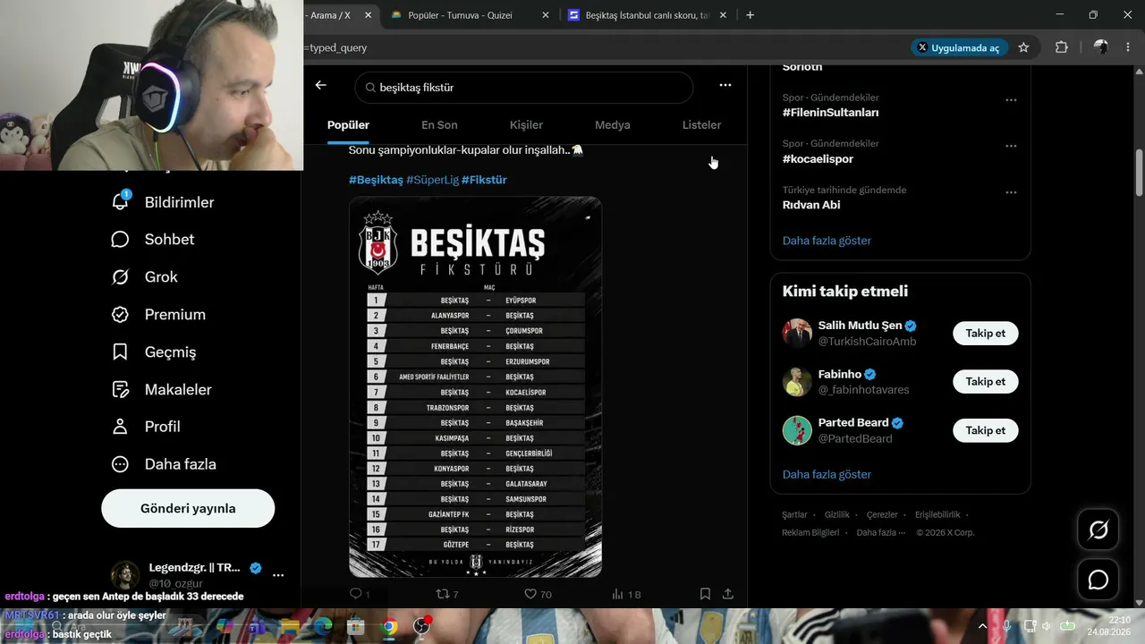Show more suggestions under Kimi takip etmeli
The width and height of the screenshot is (1145, 644).
click(x=827, y=474)
